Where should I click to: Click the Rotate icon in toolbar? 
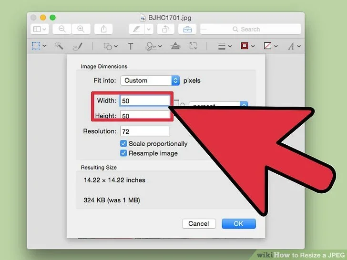(x=165, y=29)
